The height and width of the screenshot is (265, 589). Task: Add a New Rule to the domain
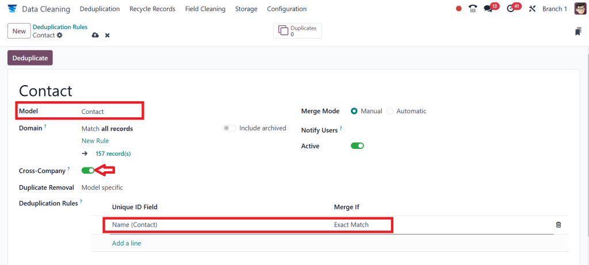(x=95, y=141)
